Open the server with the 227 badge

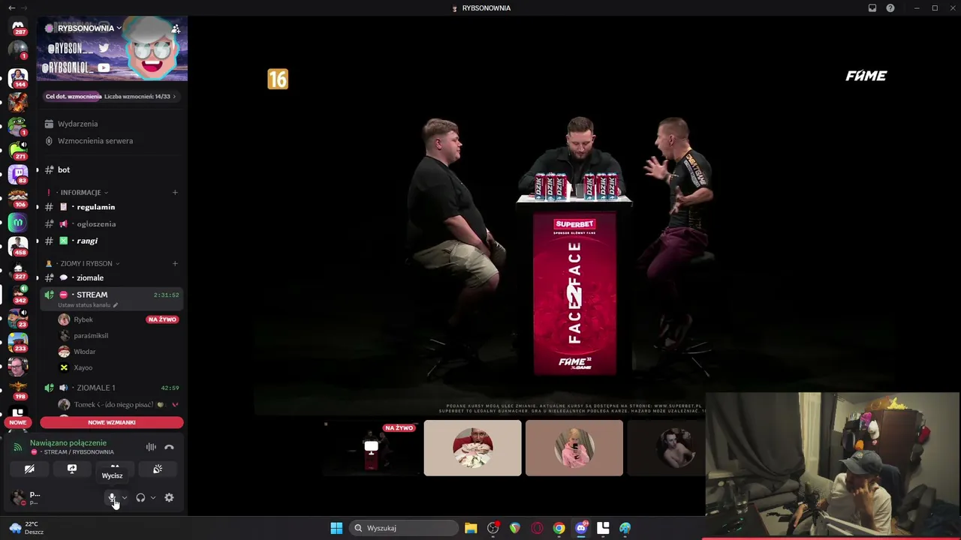(x=18, y=270)
